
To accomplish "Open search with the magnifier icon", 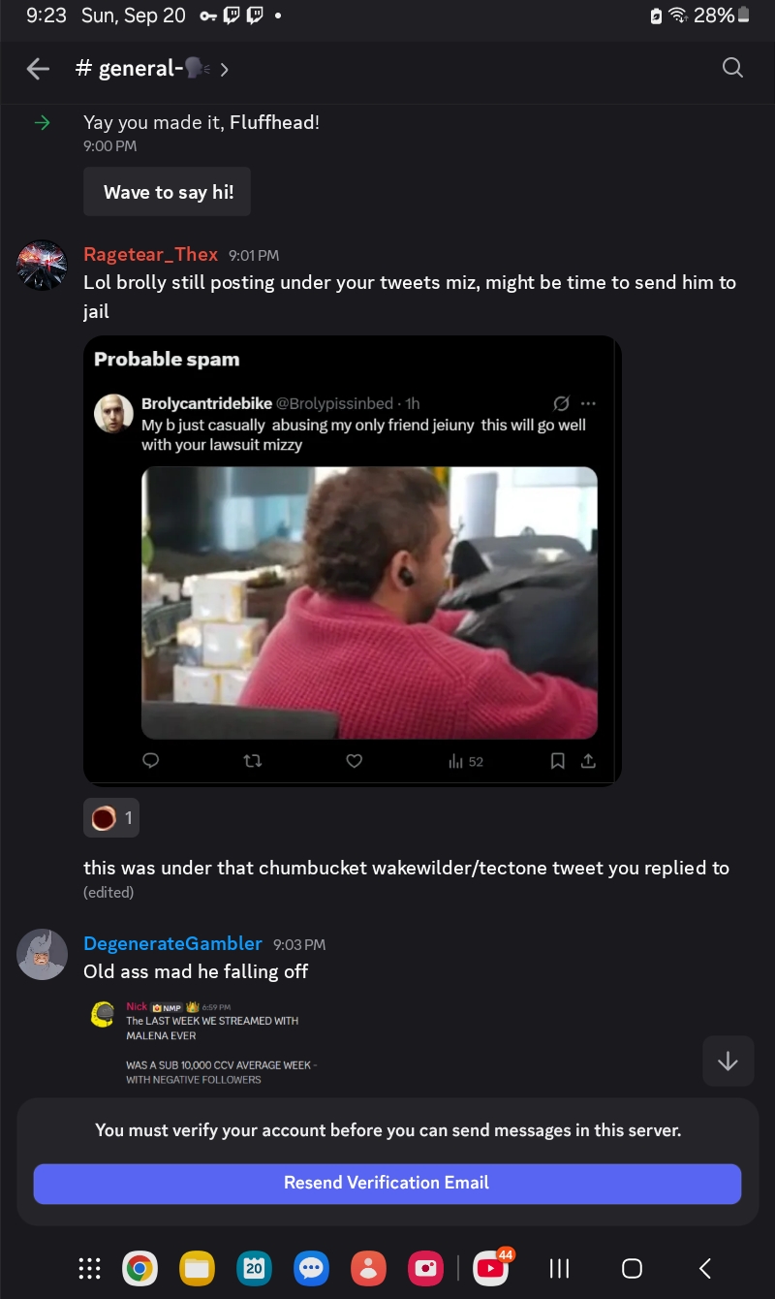I will [733, 67].
